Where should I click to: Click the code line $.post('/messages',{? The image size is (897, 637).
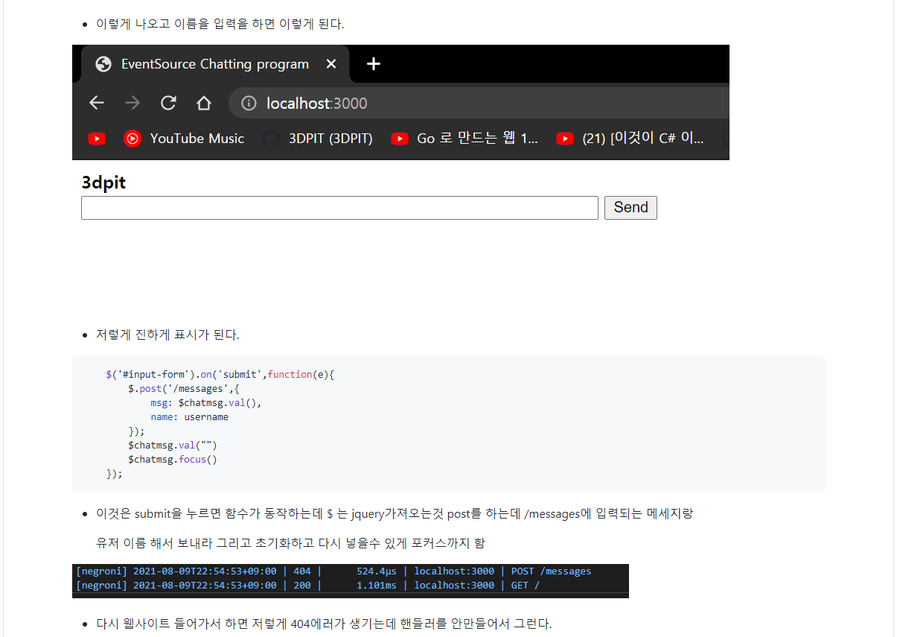point(183,389)
